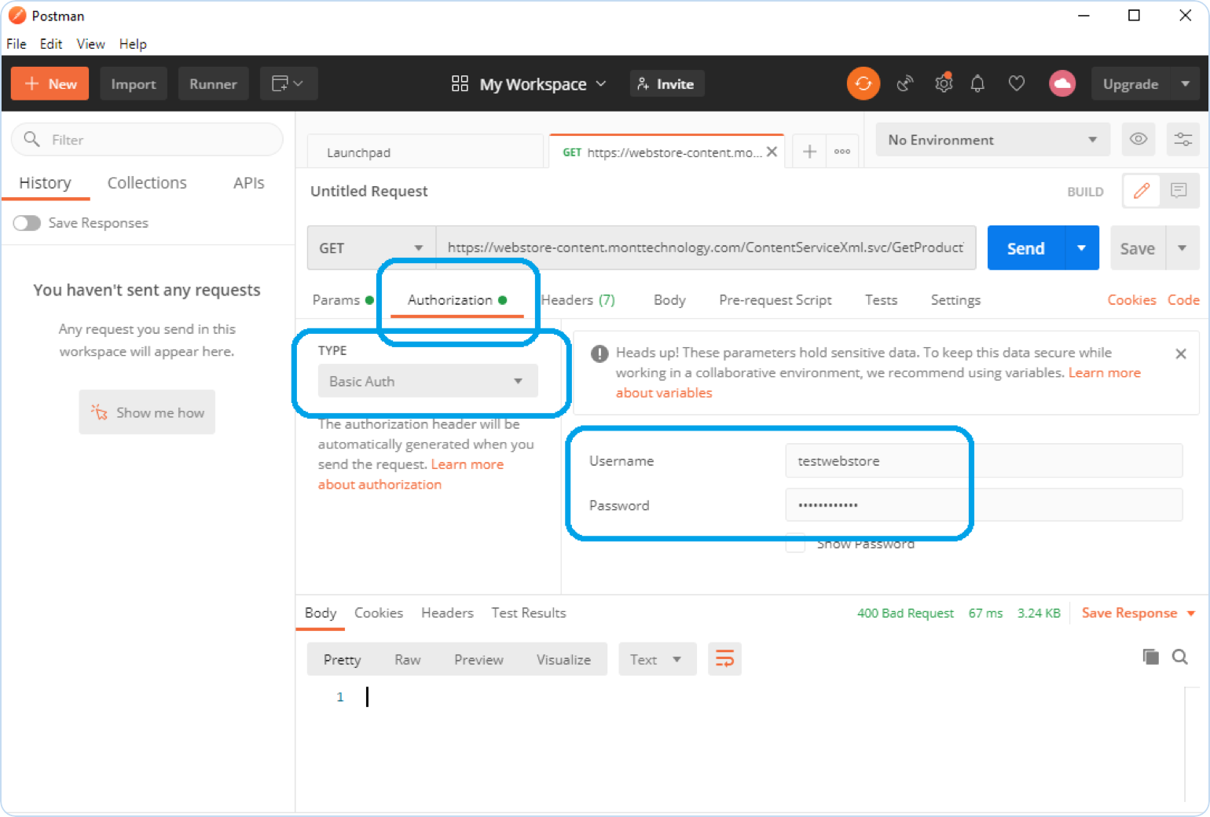Expand the Basic Auth type dropdown
The image size is (1210, 817).
(427, 381)
